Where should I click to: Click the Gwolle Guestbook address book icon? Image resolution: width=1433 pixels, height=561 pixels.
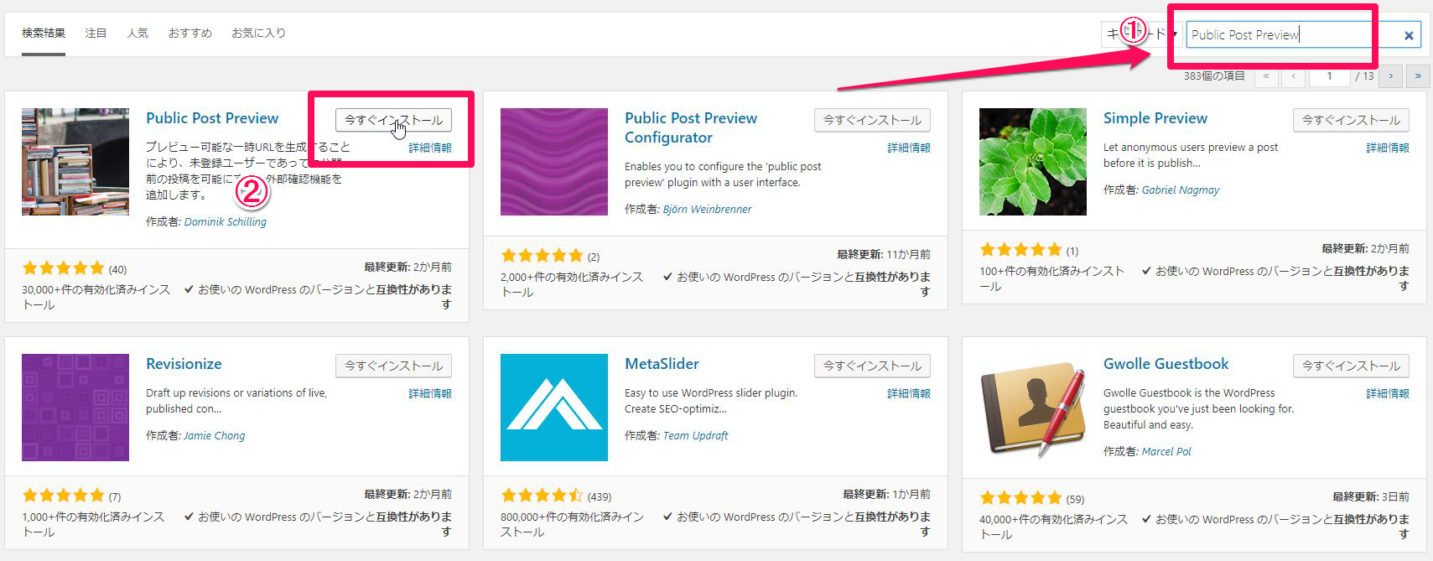click(x=1033, y=408)
